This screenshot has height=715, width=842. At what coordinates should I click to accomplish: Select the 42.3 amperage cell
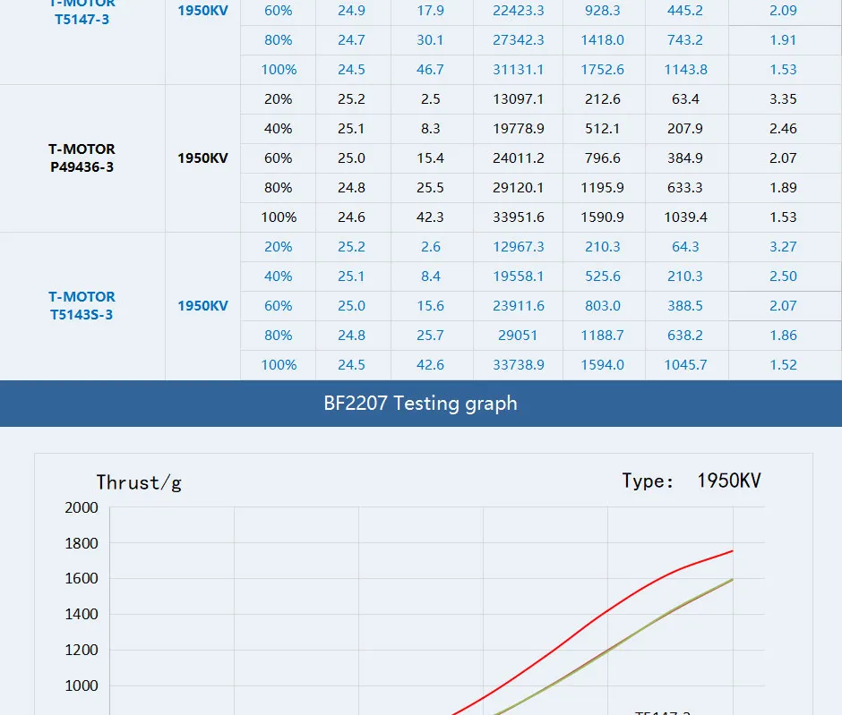[x=431, y=217]
